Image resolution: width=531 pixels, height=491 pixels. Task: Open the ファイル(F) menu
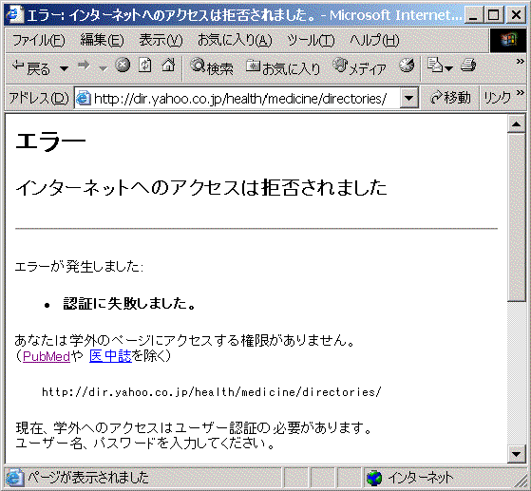[x=38, y=41]
